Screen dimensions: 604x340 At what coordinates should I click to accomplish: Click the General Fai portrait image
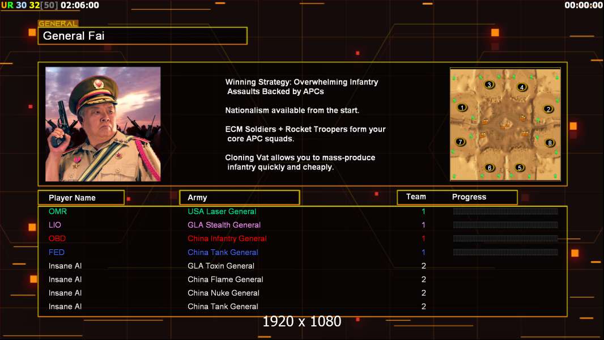[x=103, y=124]
